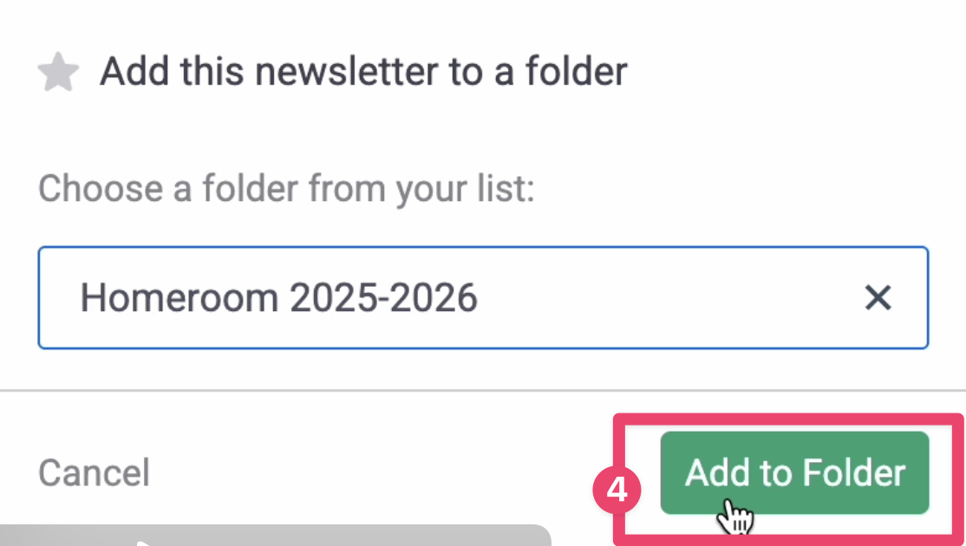Click the 'Add this newsletter to a folder' heading
Screen dimensions: 966x546
(362, 72)
